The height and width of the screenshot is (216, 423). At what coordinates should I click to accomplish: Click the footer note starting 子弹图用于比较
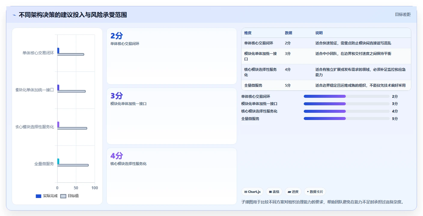pos(322,202)
